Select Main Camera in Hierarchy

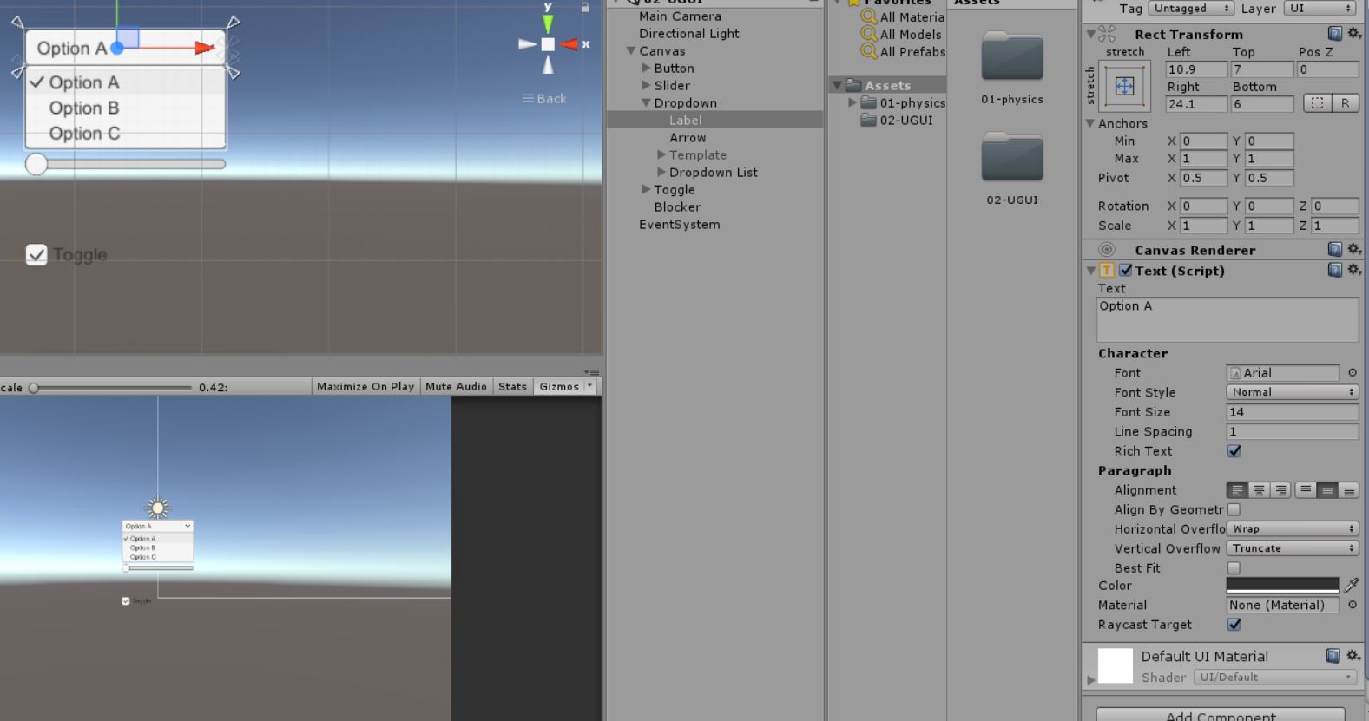click(x=680, y=16)
